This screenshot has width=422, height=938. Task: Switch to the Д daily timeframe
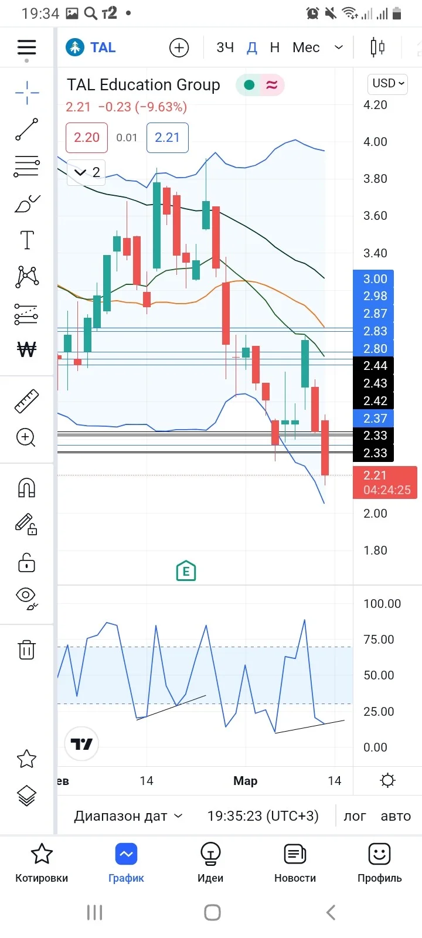(x=251, y=47)
